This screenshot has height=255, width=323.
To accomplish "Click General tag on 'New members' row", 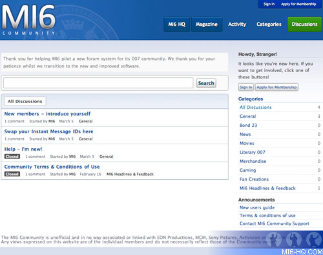I will [x=85, y=121].
